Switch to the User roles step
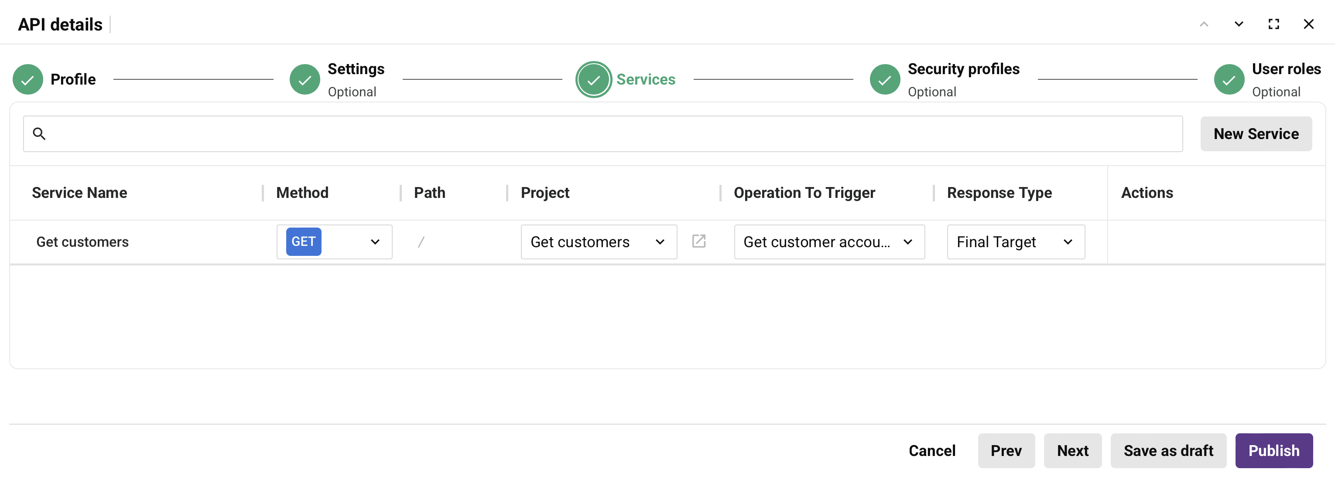 click(x=1286, y=69)
